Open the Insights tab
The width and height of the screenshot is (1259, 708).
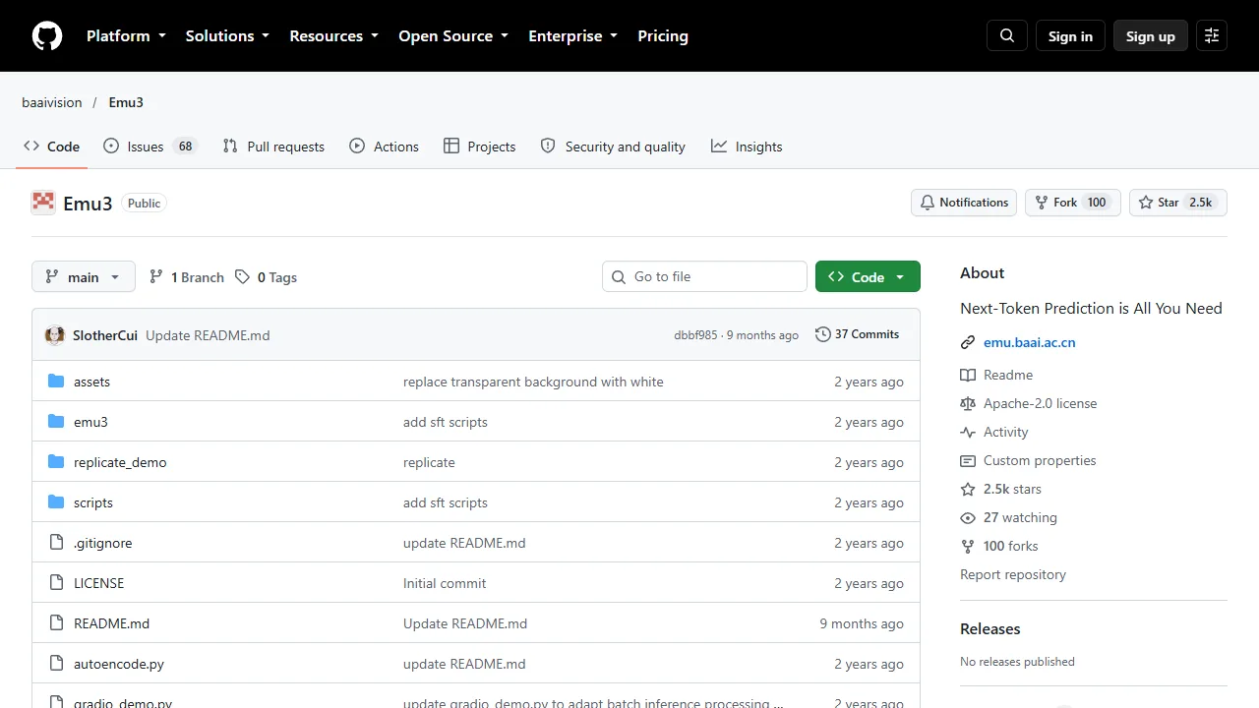click(x=747, y=147)
